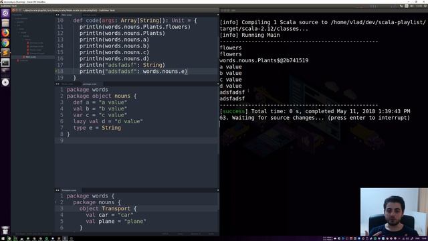428x241 pixels.
Task: Select the Main.scala tab in the top pane
Action: tap(67, 15)
